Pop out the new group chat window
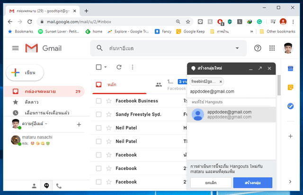This screenshot has width=303, height=195. coord(260,68)
